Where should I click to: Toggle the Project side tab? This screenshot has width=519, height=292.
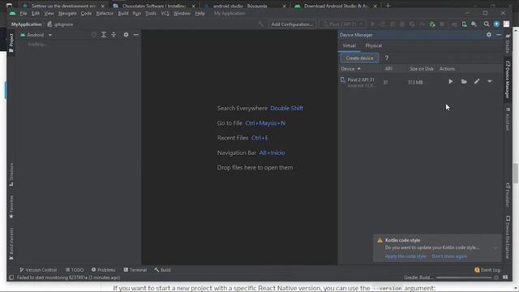(x=11, y=43)
